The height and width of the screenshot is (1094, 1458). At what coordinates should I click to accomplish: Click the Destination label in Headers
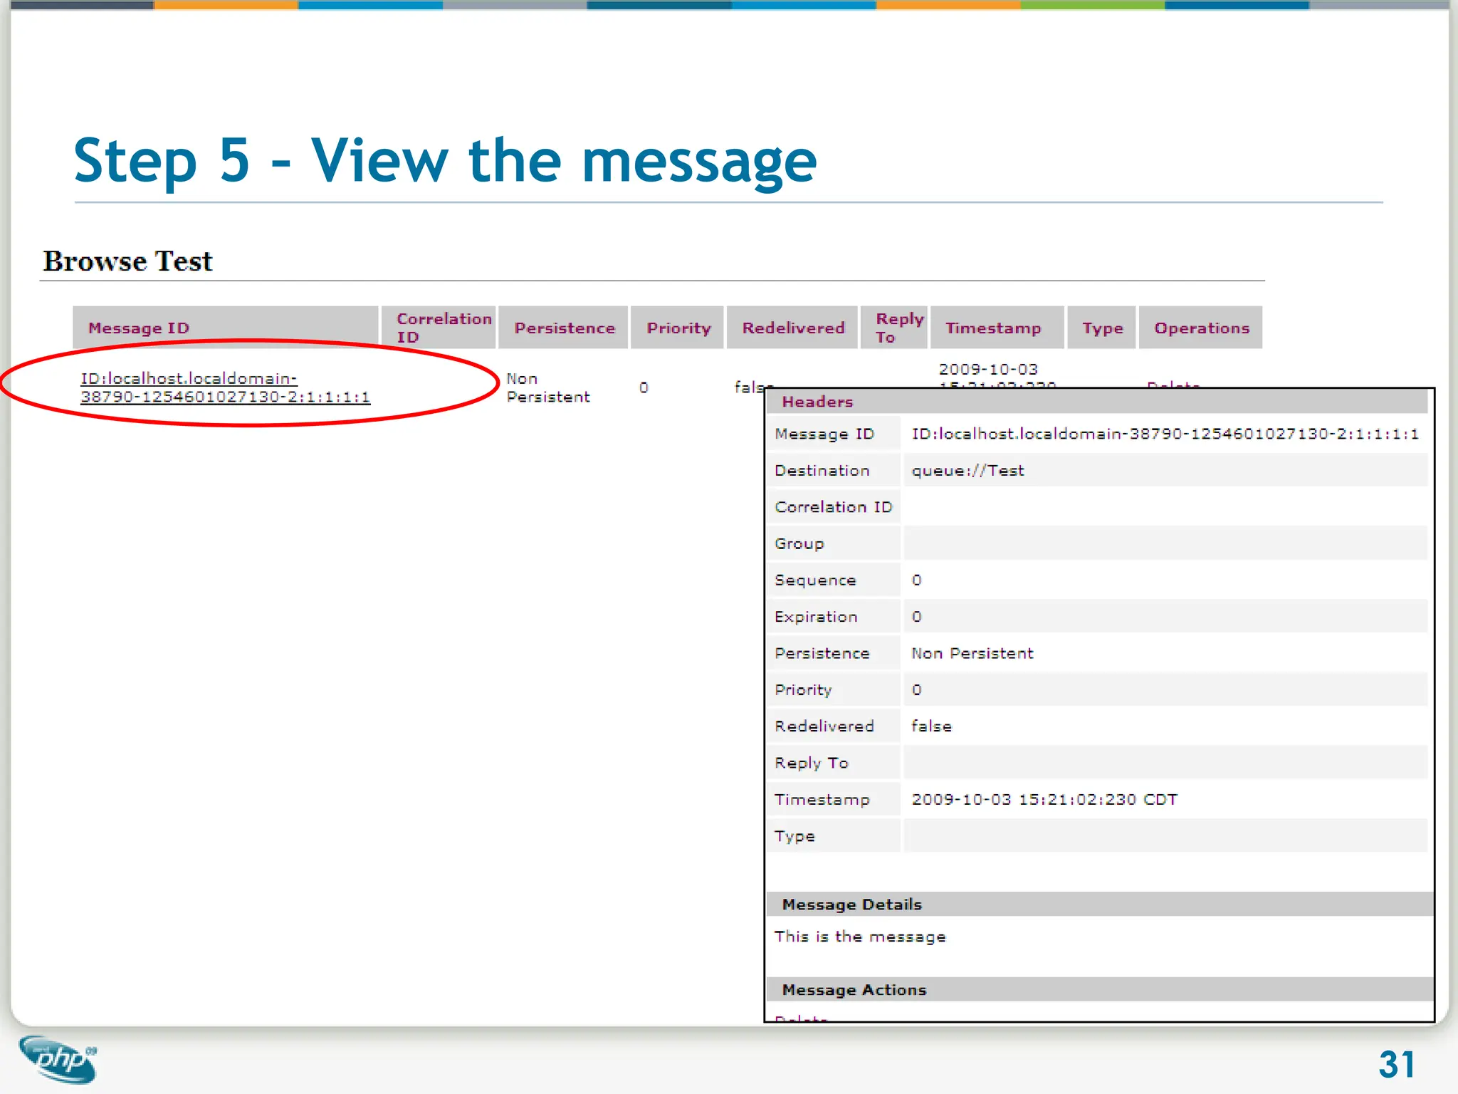click(822, 470)
